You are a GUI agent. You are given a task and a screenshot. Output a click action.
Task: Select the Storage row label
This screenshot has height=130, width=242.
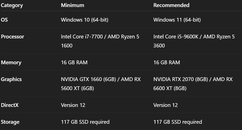(10, 122)
